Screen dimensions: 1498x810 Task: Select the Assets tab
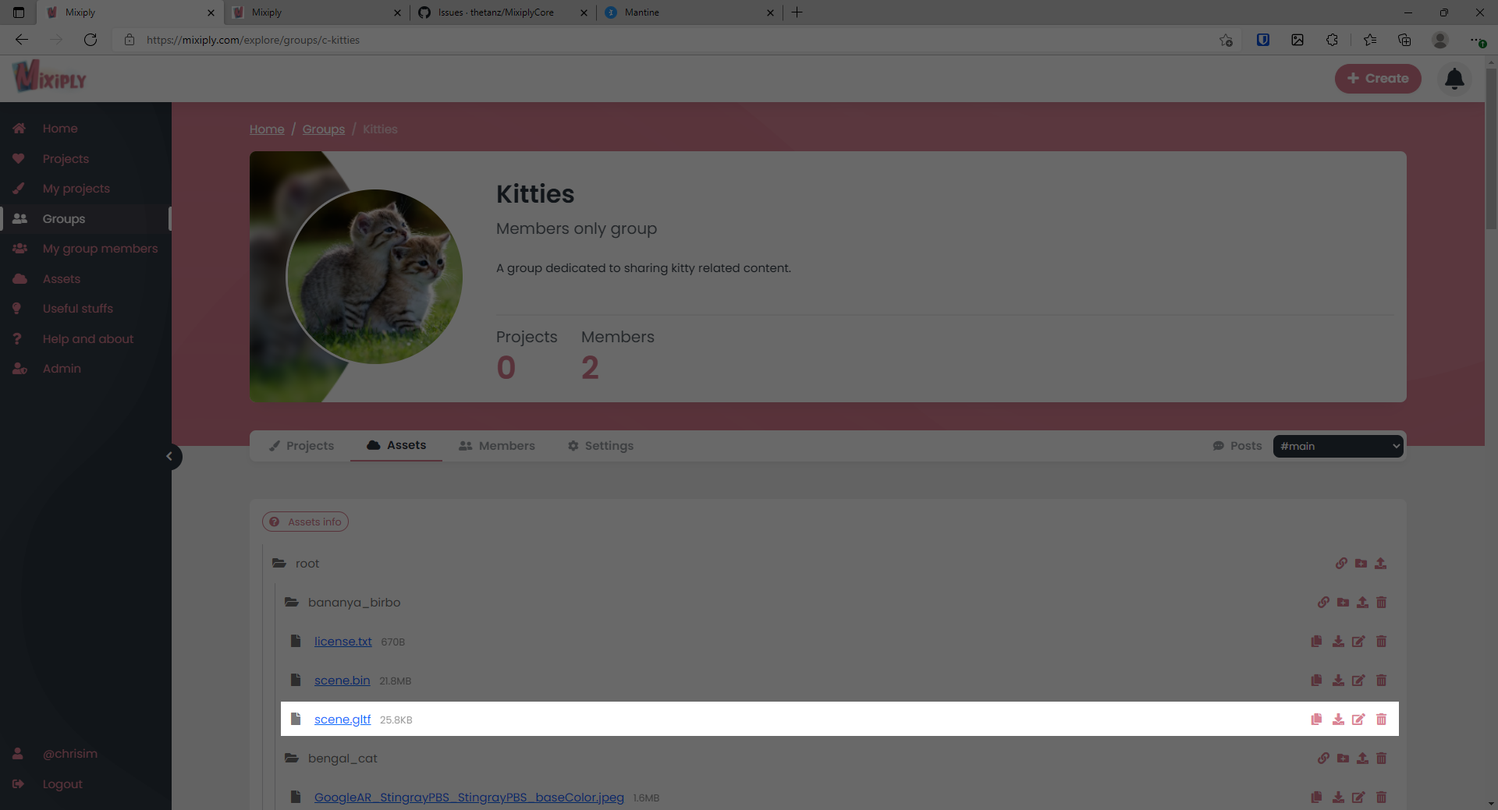396,445
